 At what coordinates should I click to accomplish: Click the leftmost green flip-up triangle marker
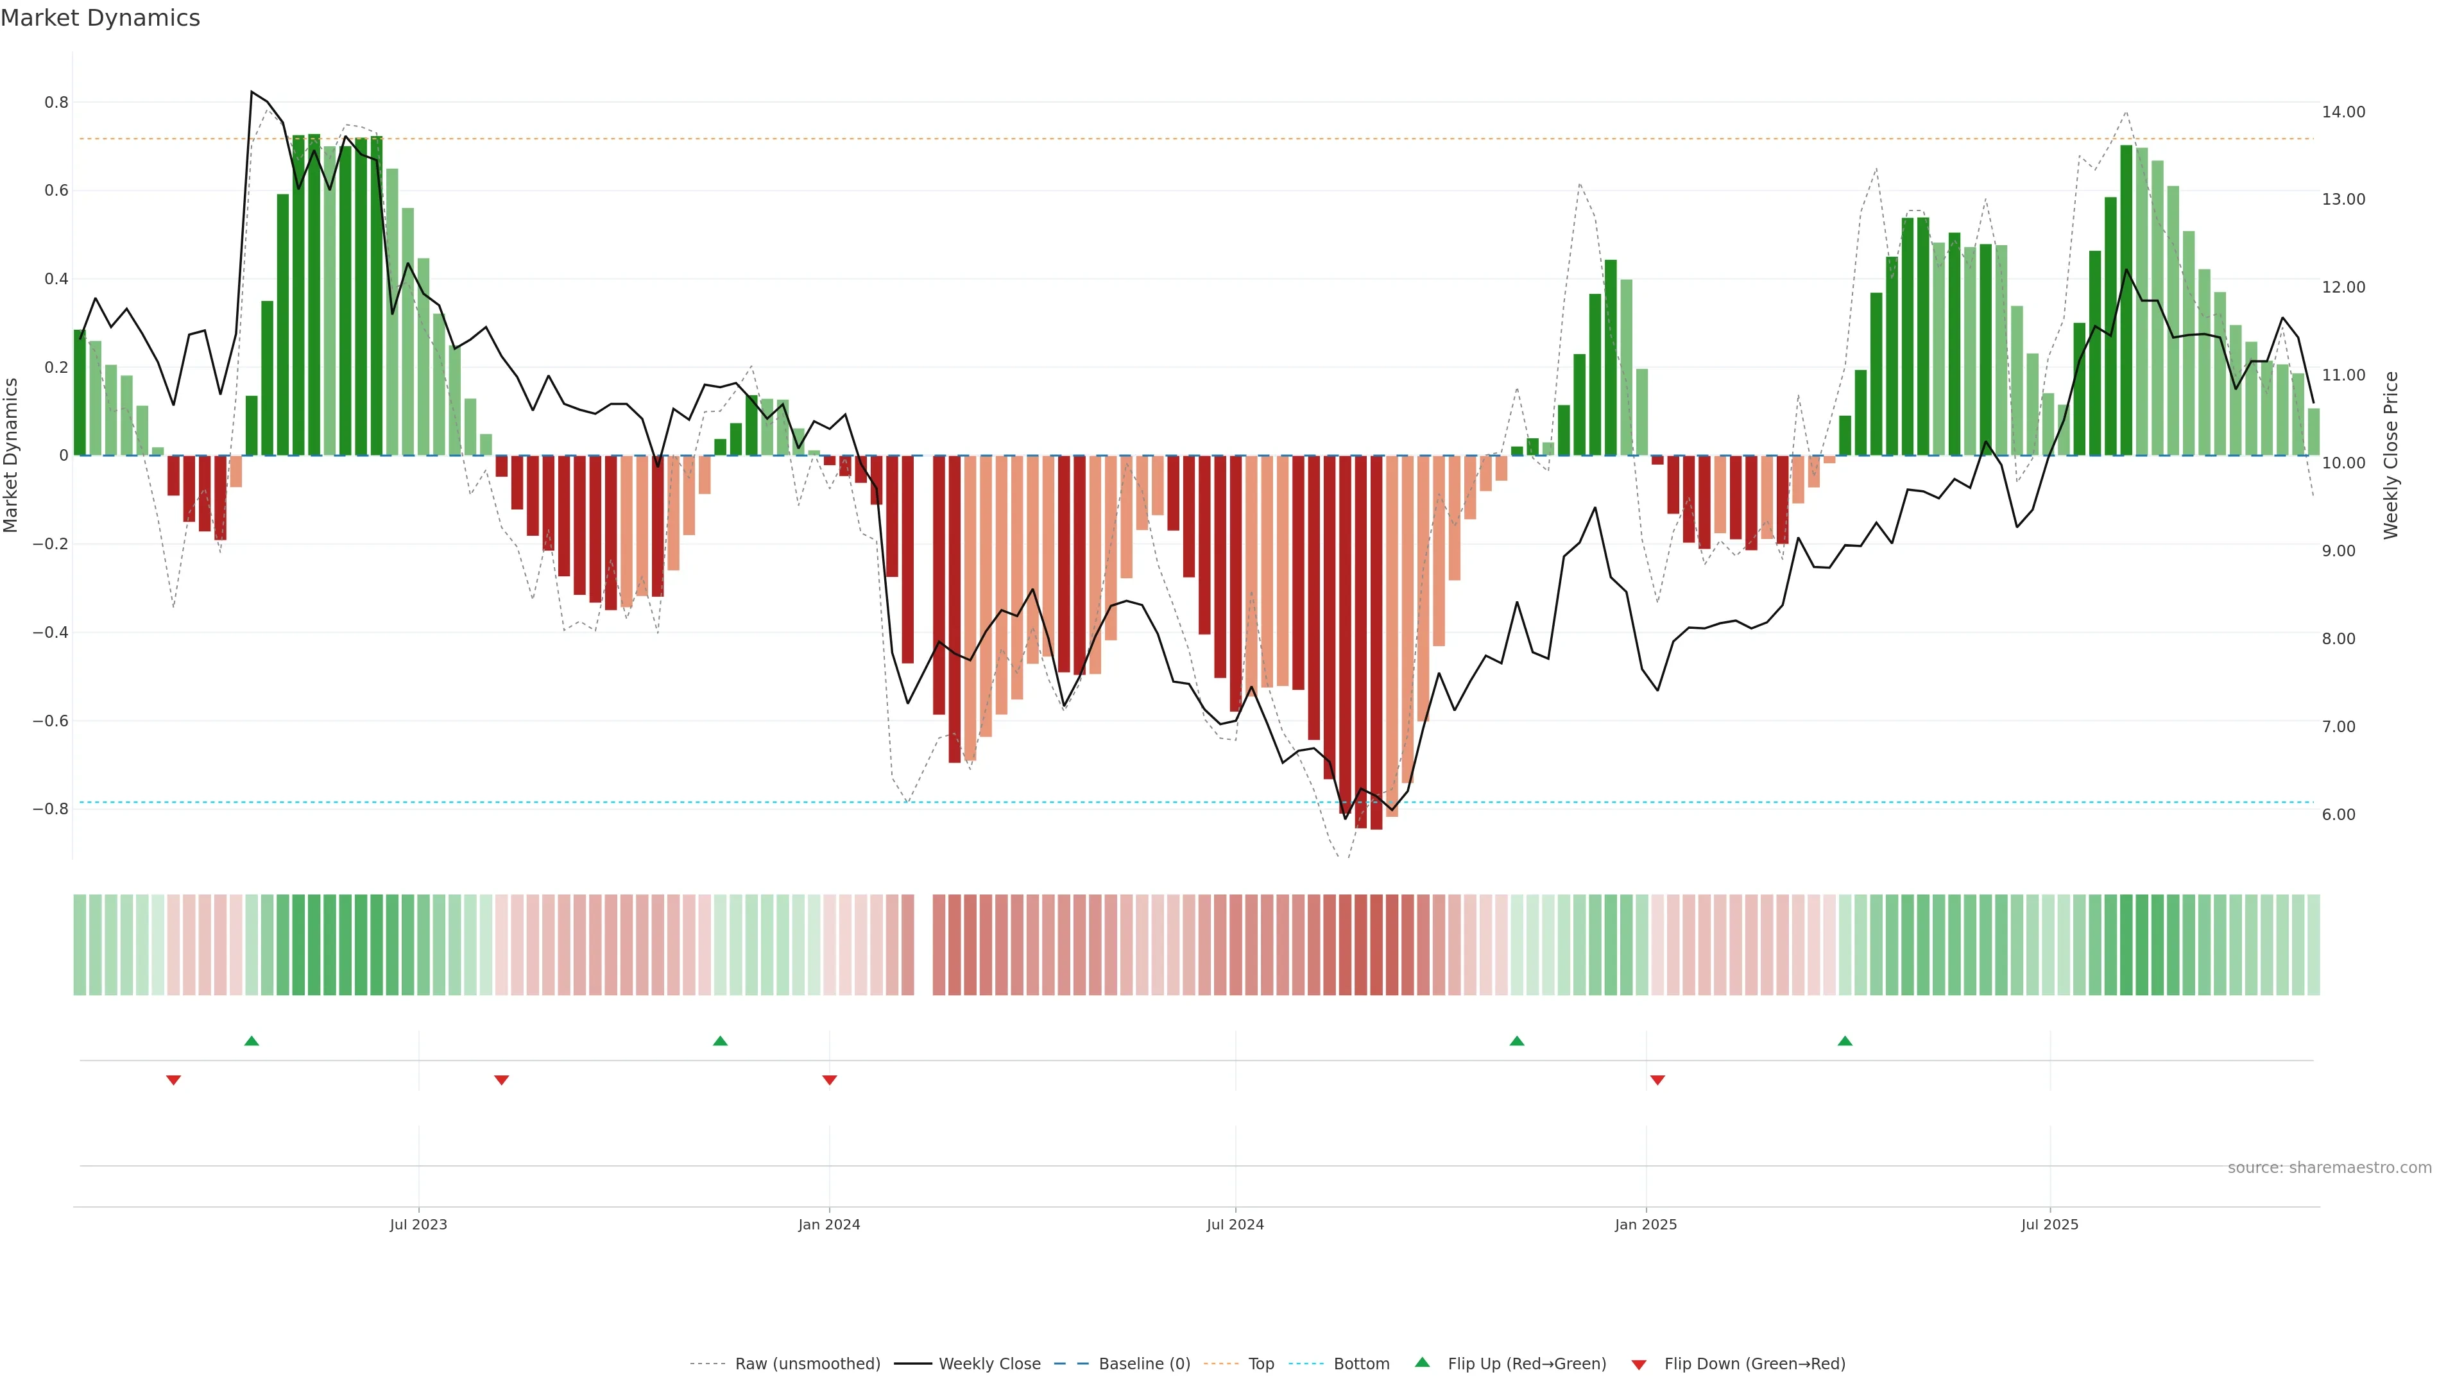(x=252, y=1041)
